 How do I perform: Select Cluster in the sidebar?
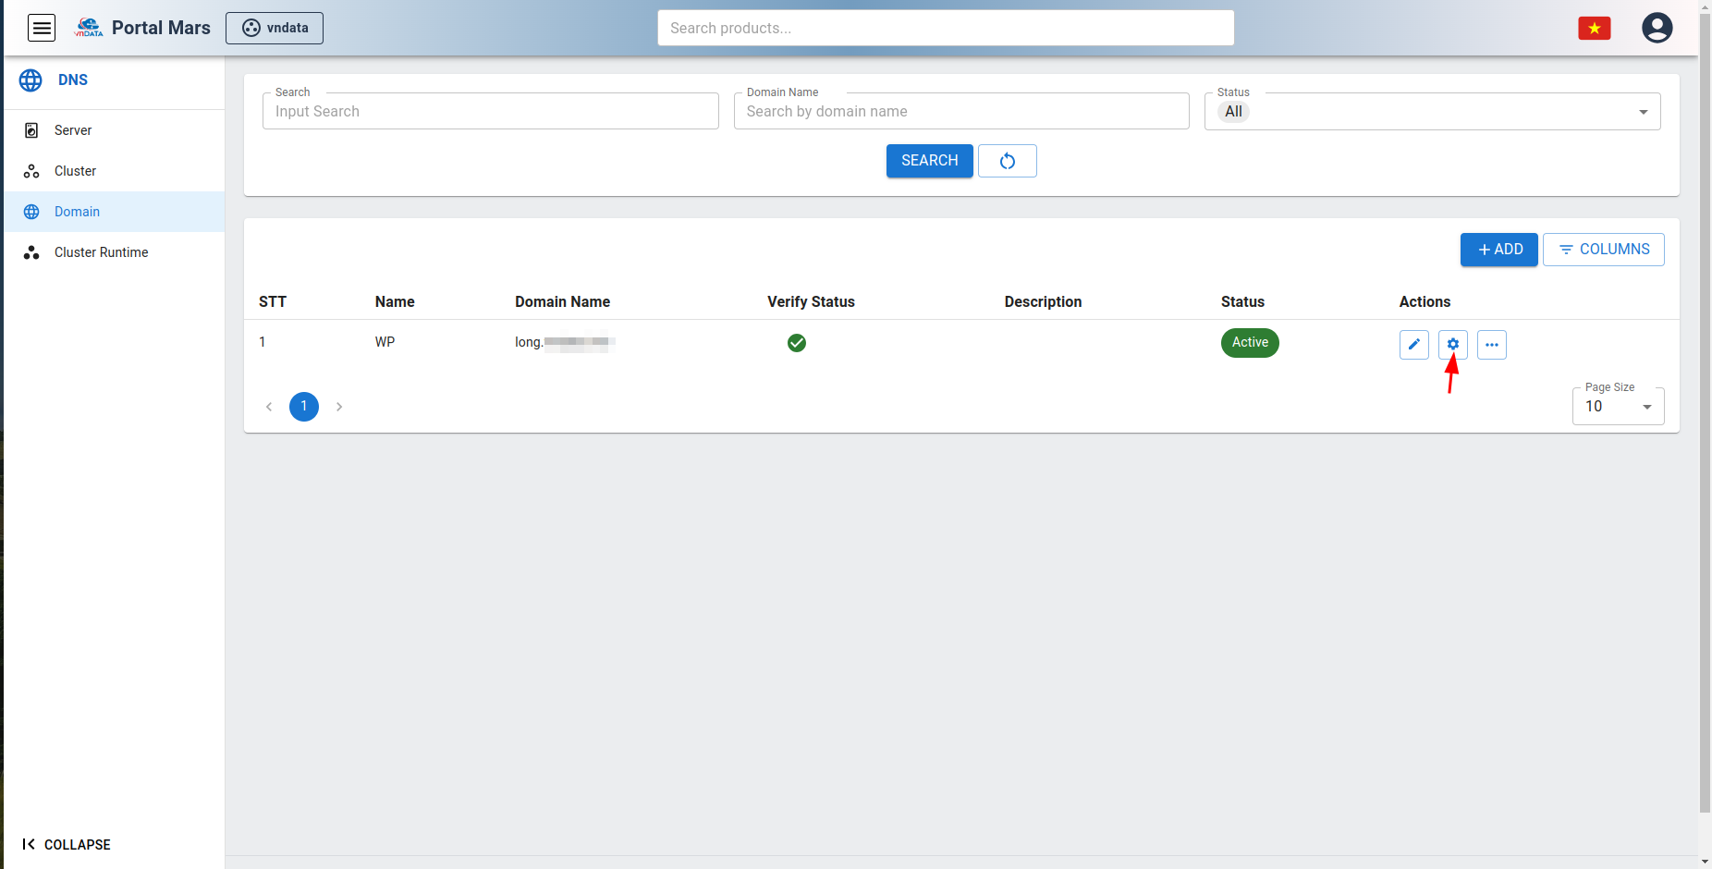point(75,171)
